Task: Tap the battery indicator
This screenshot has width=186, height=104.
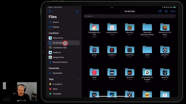Action: click(x=175, y=7)
